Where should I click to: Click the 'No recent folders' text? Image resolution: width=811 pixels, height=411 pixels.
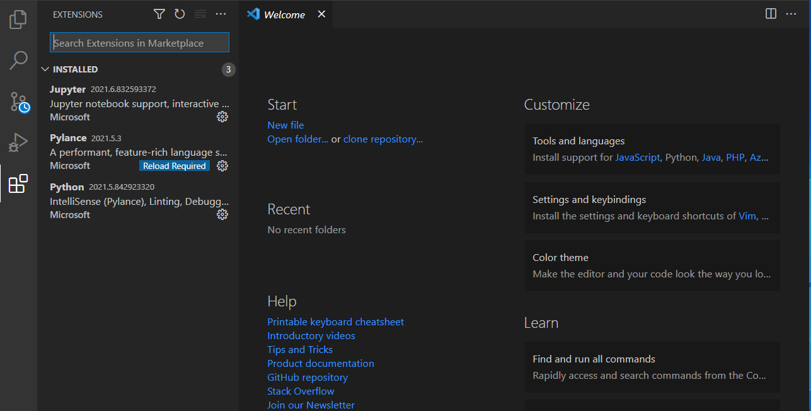pos(306,230)
